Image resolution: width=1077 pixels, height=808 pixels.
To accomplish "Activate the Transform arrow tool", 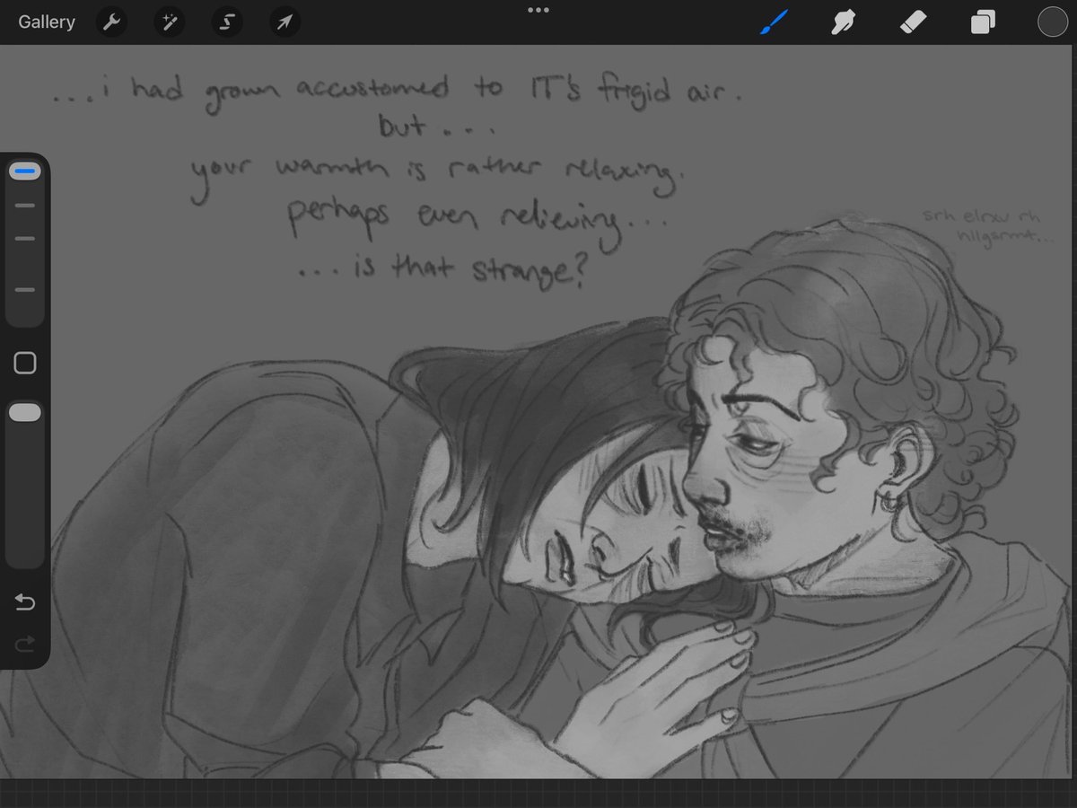I will tap(285, 22).
